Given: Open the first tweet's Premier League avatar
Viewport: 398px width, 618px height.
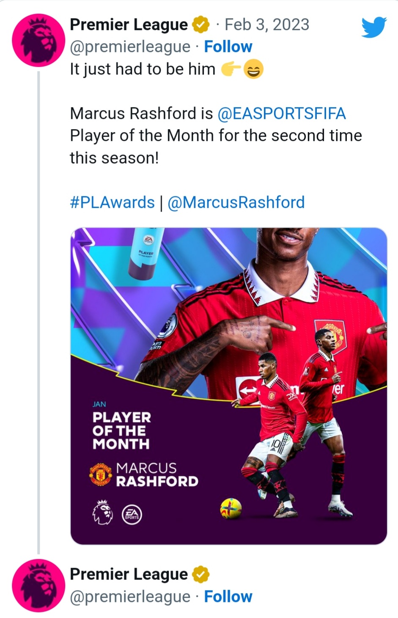Looking at the screenshot, I should [38, 40].
